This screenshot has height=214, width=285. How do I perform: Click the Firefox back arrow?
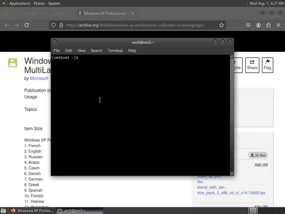click(7, 25)
